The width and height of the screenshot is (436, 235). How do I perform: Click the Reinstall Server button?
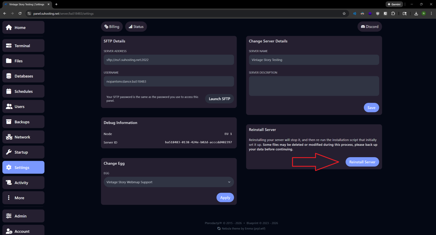[362, 162]
